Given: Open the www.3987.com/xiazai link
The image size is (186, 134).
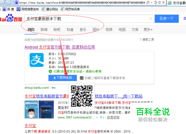Looking at the screenshot, I should [x=76, y=117].
